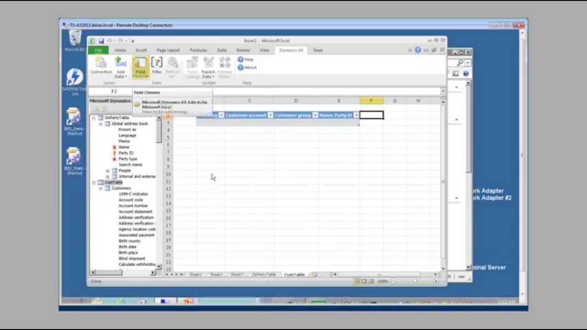Click the zoom in plus button
587x330 pixels.
tap(437, 281)
